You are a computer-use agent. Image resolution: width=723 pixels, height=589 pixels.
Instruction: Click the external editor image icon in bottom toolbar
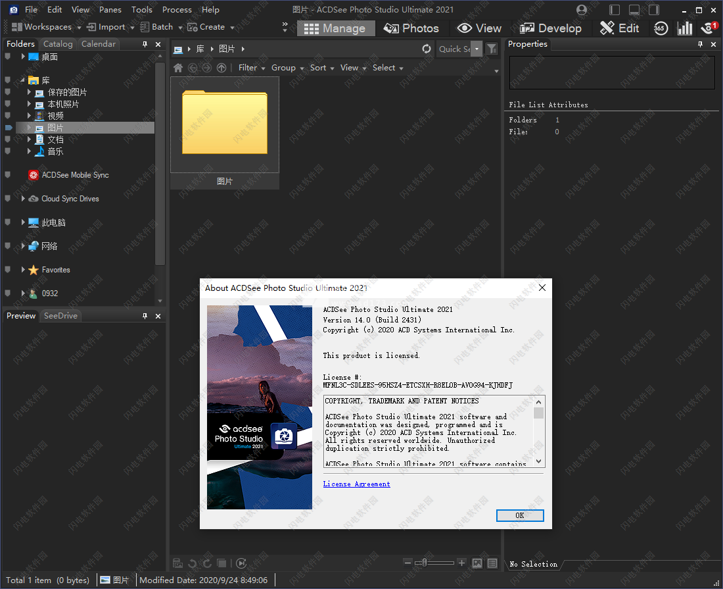177,563
